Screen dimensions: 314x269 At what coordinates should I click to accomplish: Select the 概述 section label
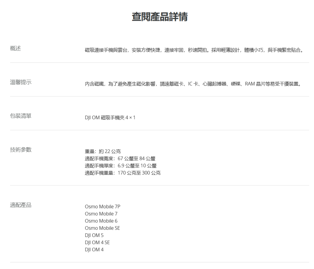click(15, 48)
